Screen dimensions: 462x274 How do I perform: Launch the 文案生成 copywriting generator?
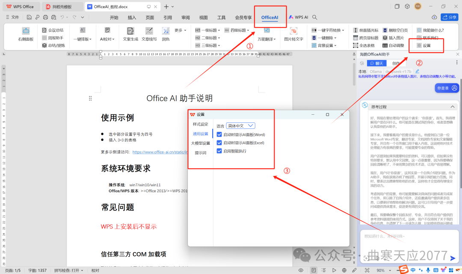click(130, 34)
